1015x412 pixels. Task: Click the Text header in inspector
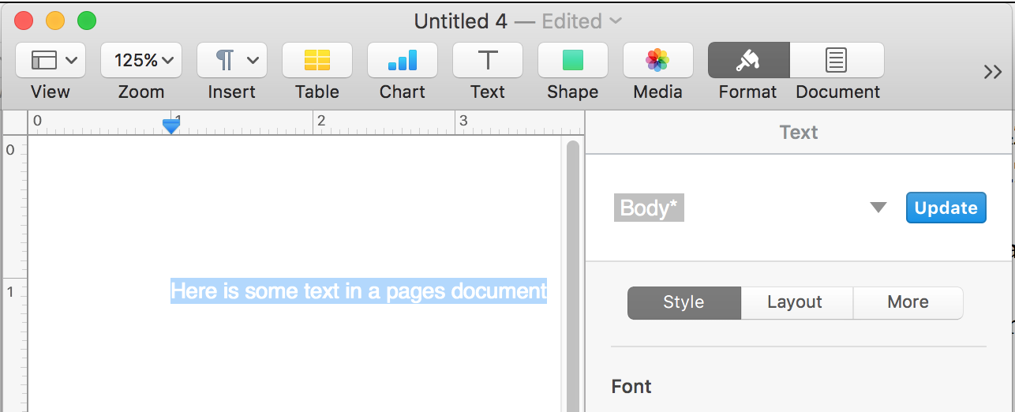[799, 133]
